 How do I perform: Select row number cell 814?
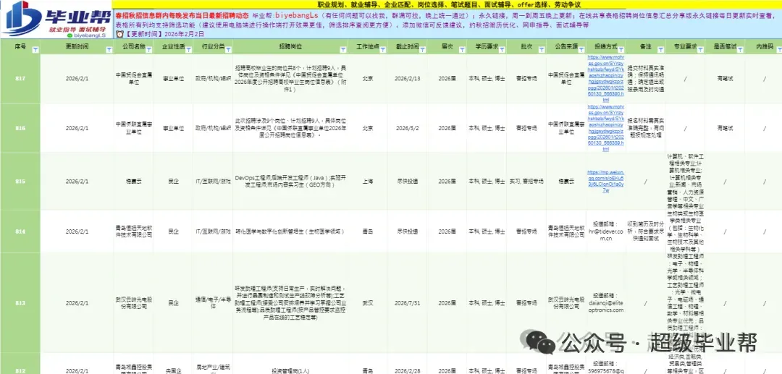point(20,231)
